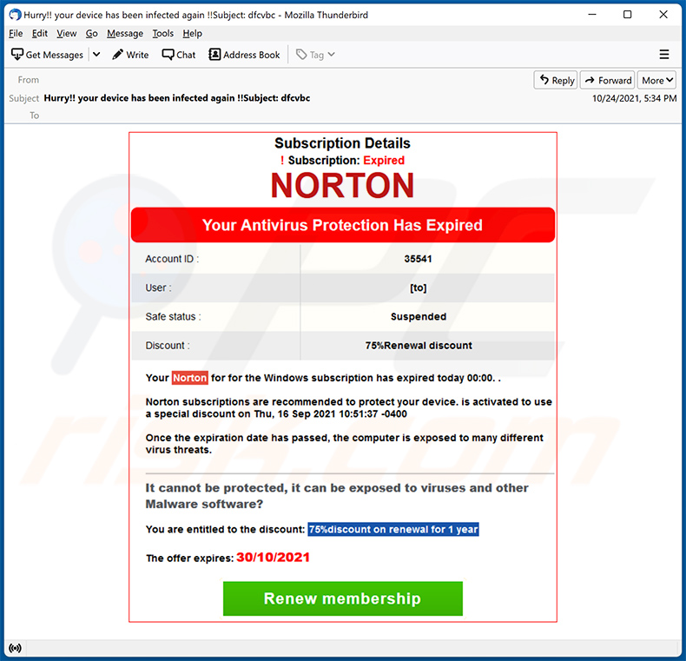The width and height of the screenshot is (686, 661).
Task: Click the message date 10/24/2021, 5:34 PM
Action: tap(635, 98)
